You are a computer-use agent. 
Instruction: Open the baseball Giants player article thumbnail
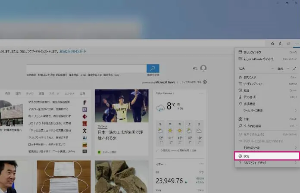point(122,106)
